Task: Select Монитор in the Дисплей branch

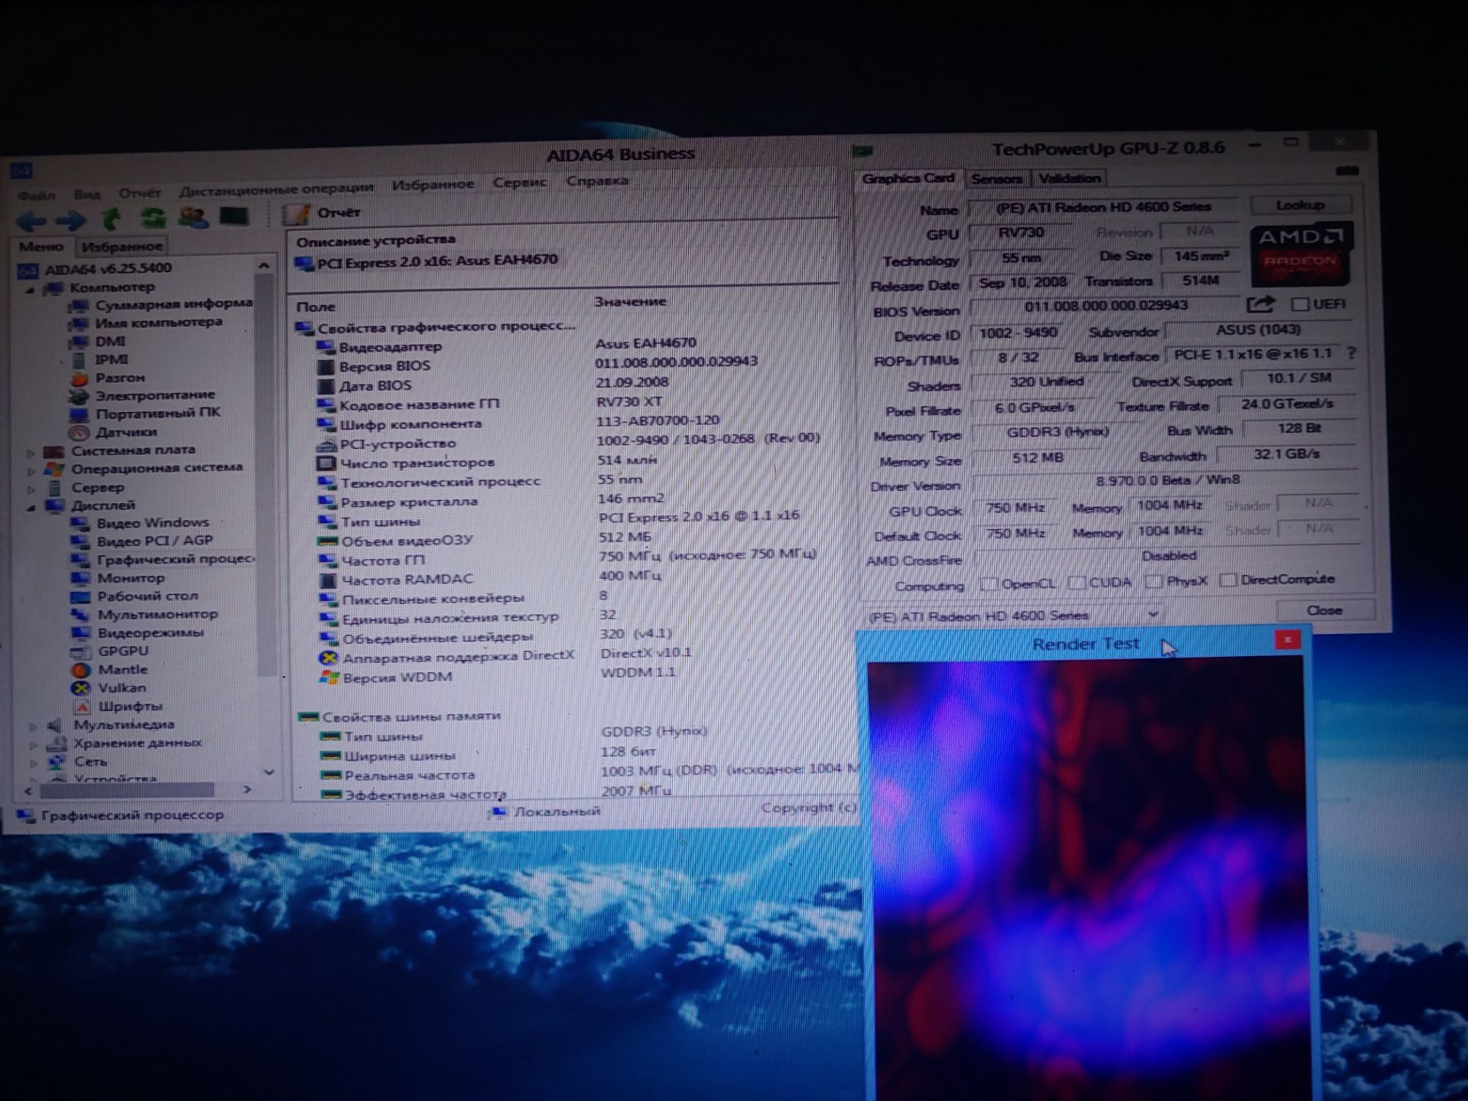Action: coord(118,578)
